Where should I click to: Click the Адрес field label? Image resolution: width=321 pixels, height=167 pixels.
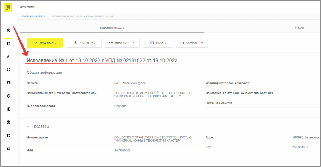point(210,137)
